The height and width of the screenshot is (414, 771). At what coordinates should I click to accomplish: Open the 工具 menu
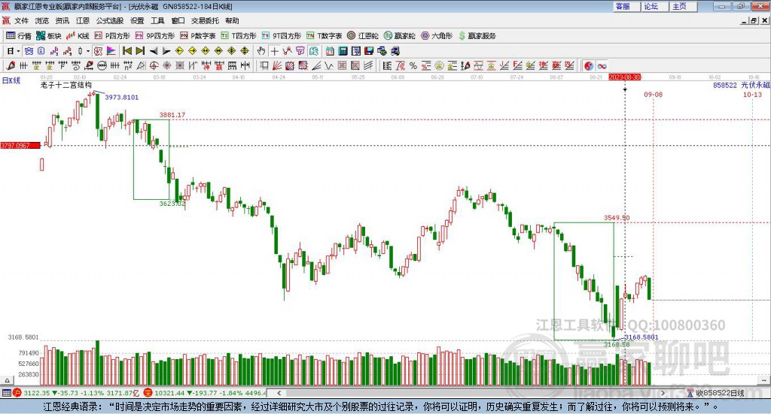click(x=157, y=20)
